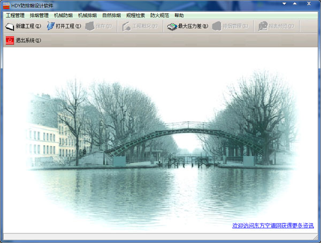Click the 报表预览 (Report Preview) toolbar icon
321x243 pixels.
click(263, 26)
